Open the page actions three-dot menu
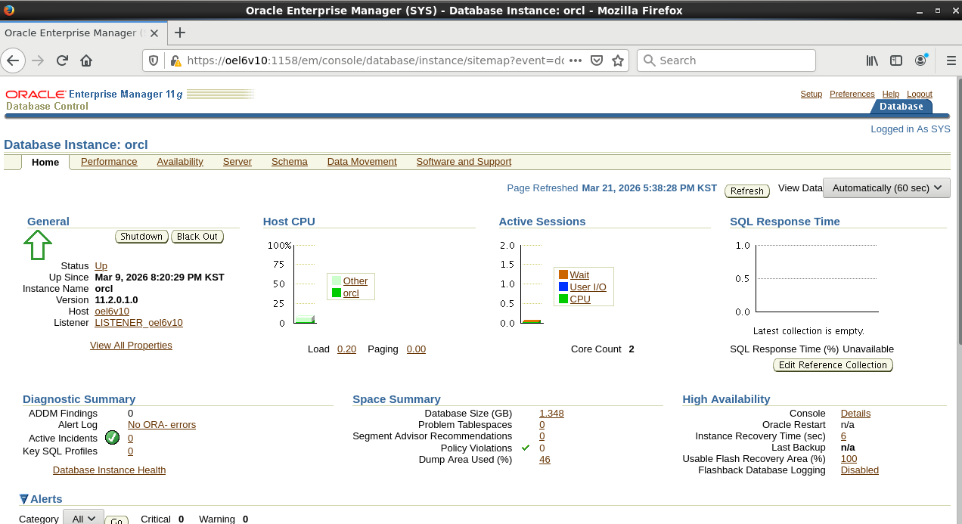The height and width of the screenshot is (524, 962). click(x=575, y=60)
